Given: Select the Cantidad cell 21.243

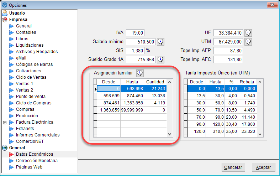Looking at the screenshot, I should click(x=155, y=89).
